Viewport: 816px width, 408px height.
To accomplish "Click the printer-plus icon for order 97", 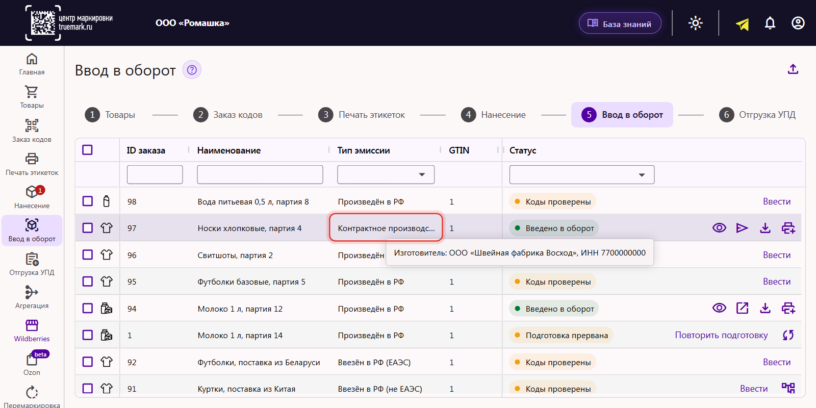I will tap(788, 228).
